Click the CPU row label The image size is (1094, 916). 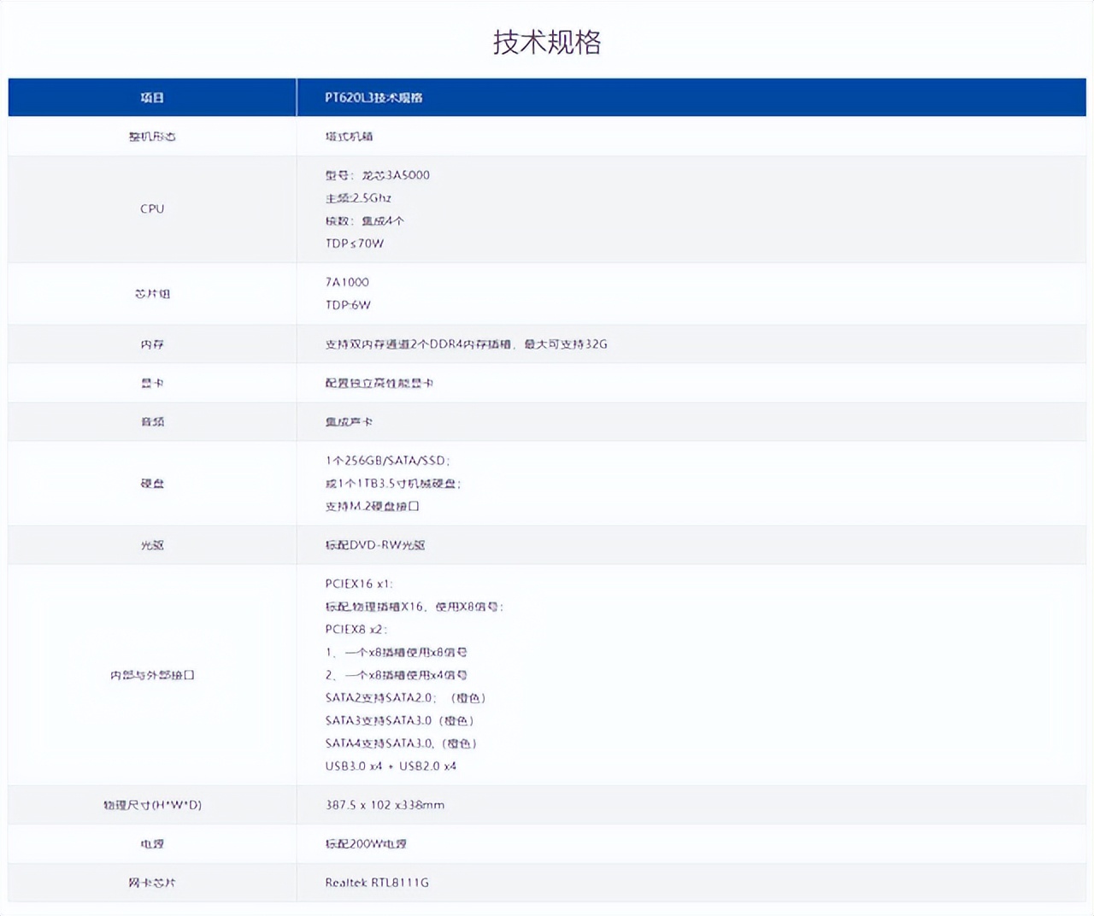(x=151, y=208)
